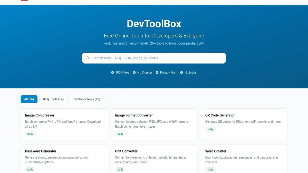Click the 'Privacy First' label
The width and height of the screenshot is (308, 173).
168,73
